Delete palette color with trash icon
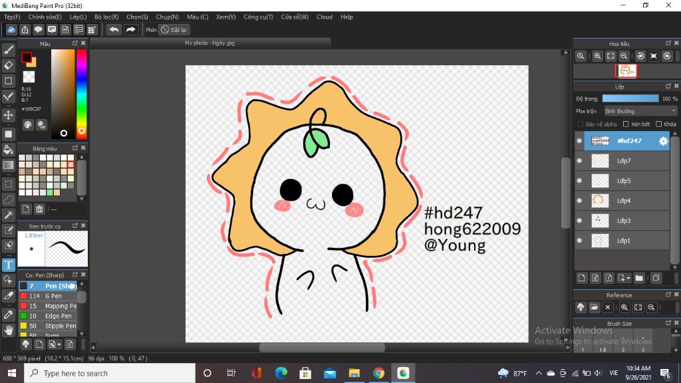 [x=39, y=209]
